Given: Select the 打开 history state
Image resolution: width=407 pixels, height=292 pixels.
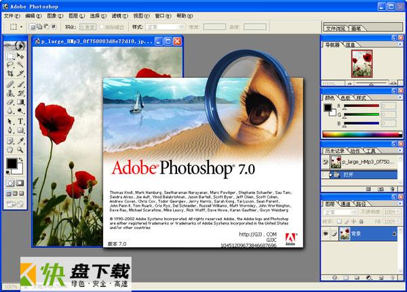Looking at the screenshot, I should [360, 175].
